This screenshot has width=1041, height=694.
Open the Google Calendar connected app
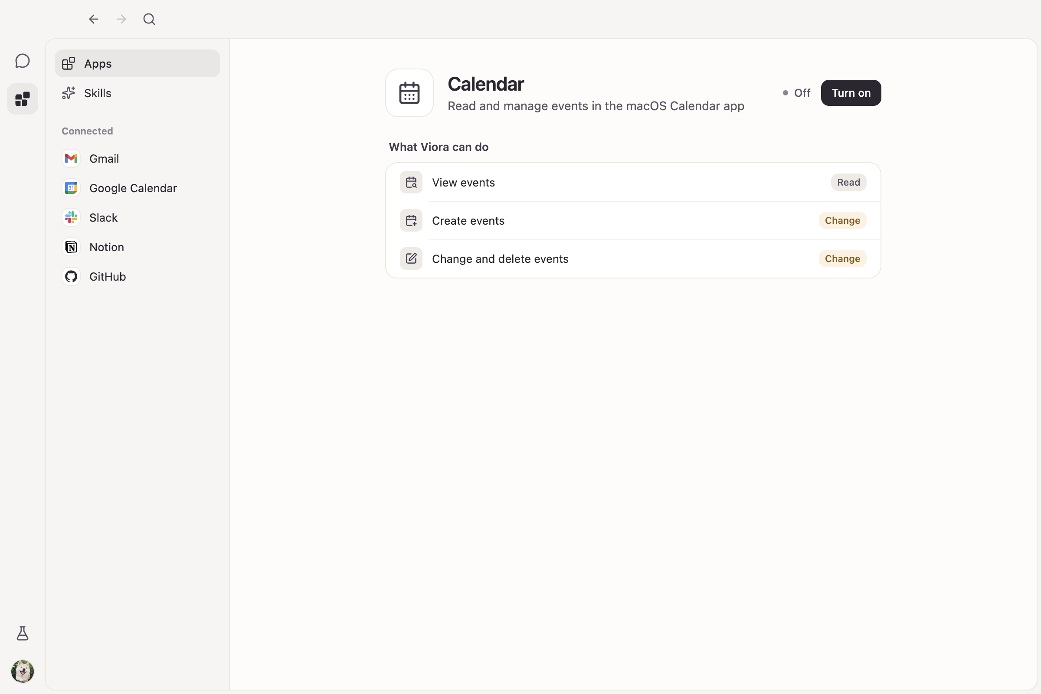137,188
